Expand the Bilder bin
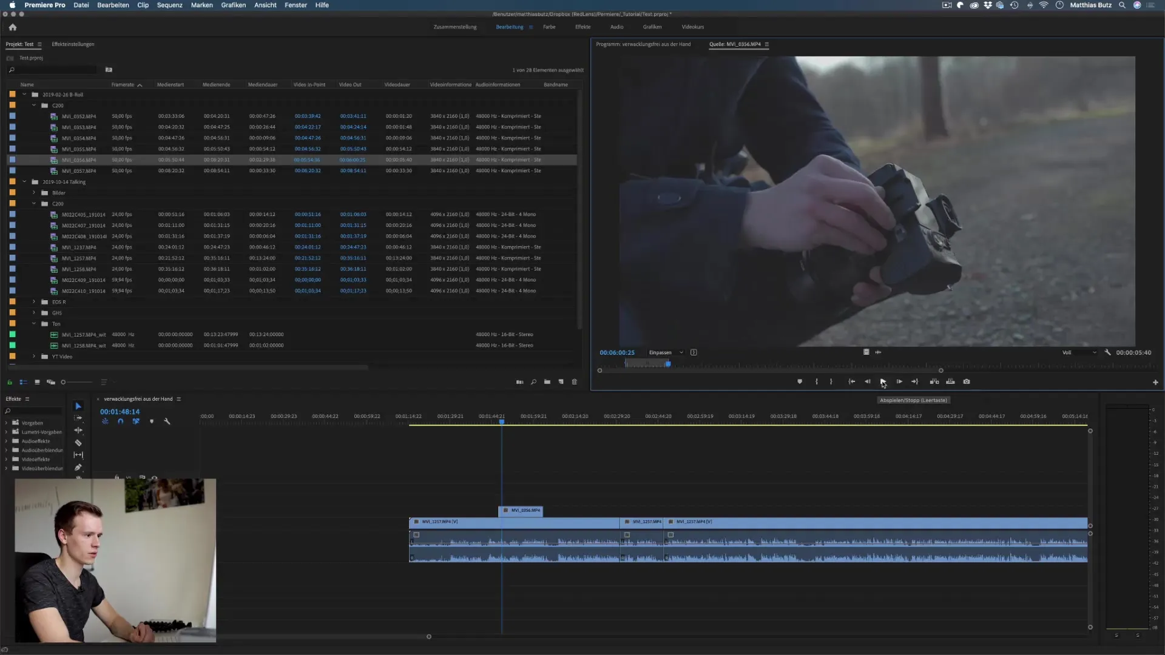 coord(34,193)
